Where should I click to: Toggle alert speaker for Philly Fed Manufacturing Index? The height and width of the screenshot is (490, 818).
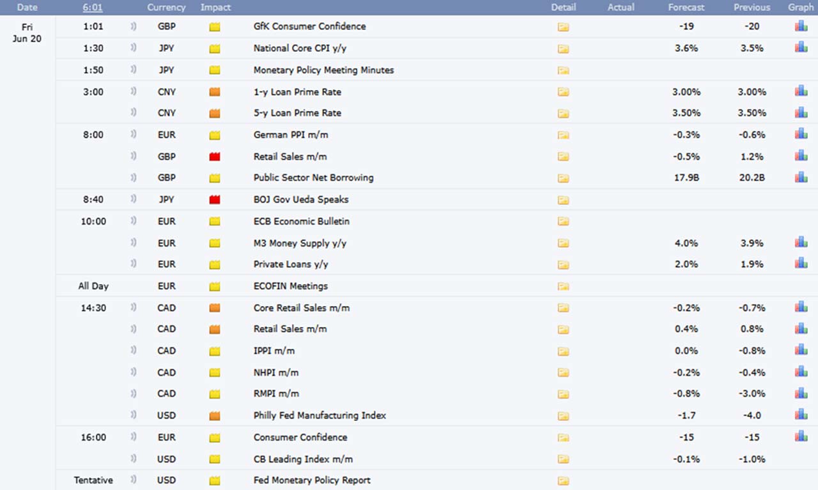134,415
